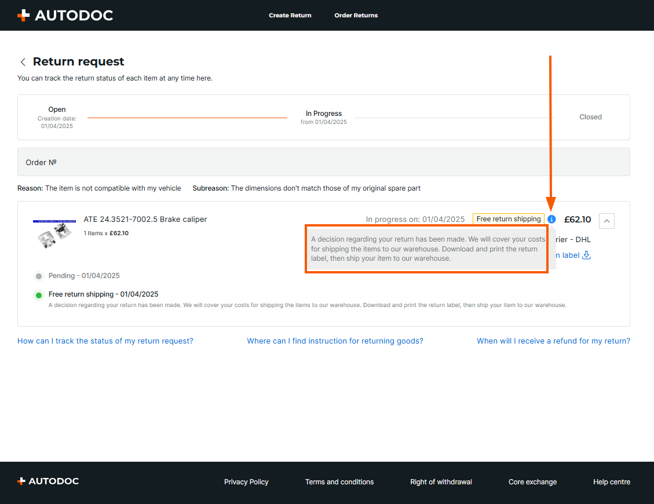Click the Free return shipping badge

point(508,219)
